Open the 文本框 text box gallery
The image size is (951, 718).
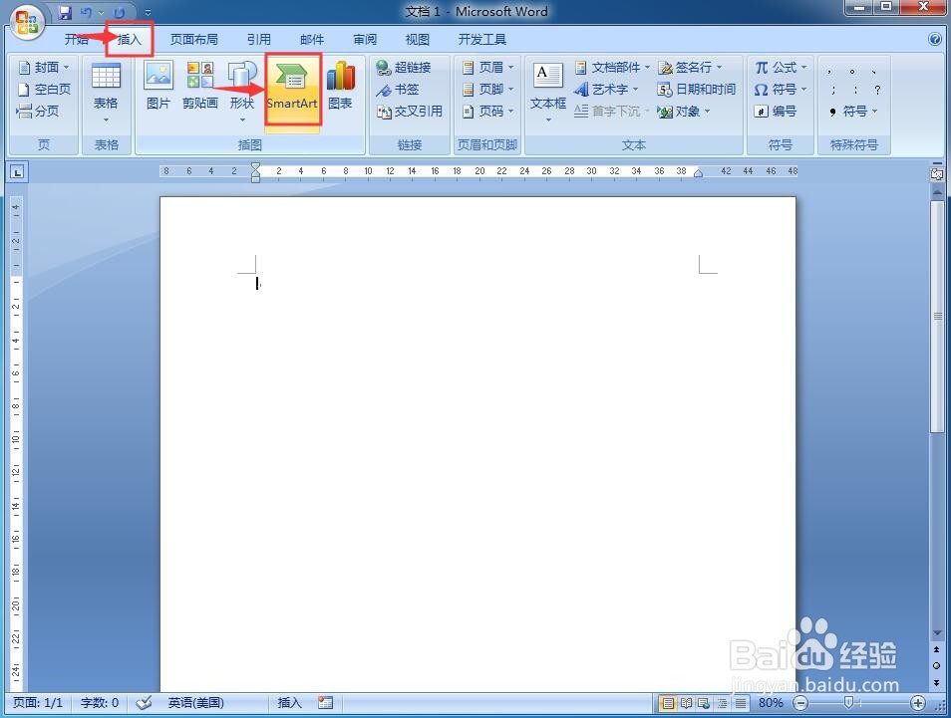(x=548, y=93)
